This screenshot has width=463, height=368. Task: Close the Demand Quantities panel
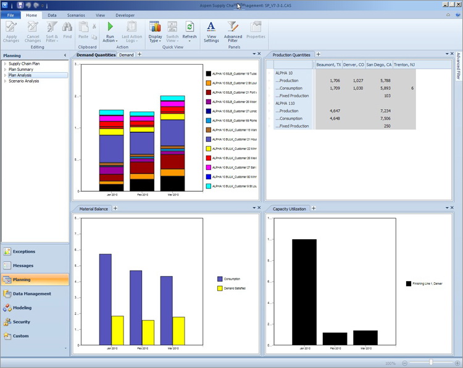pos(259,54)
